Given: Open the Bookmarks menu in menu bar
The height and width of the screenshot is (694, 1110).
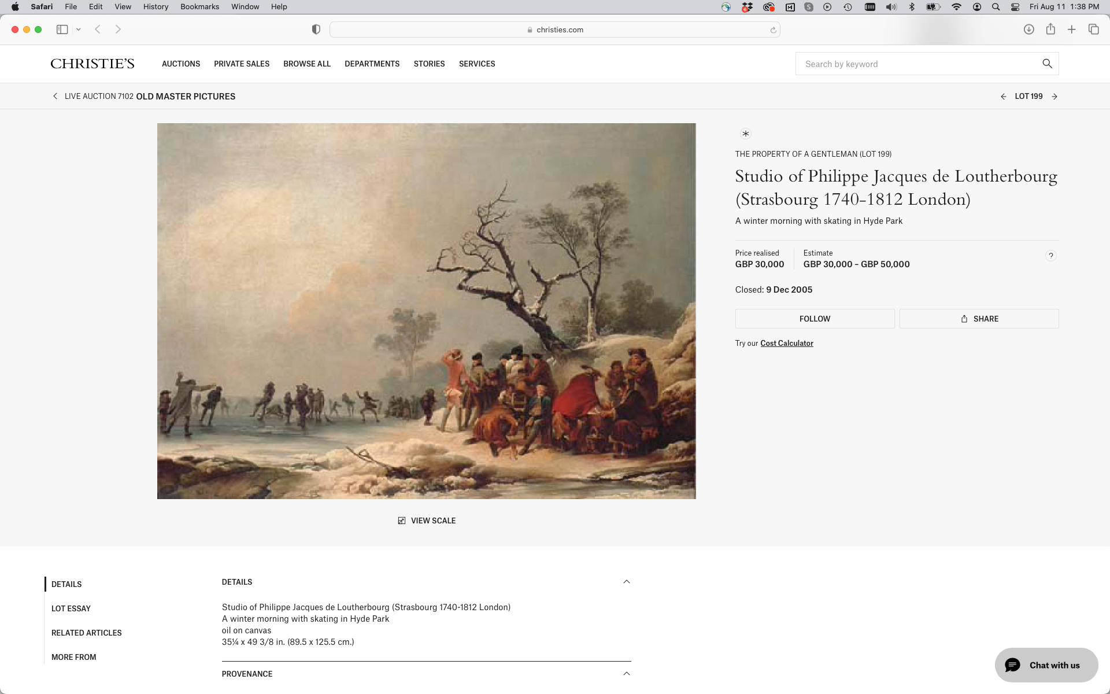Looking at the screenshot, I should tap(199, 7).
